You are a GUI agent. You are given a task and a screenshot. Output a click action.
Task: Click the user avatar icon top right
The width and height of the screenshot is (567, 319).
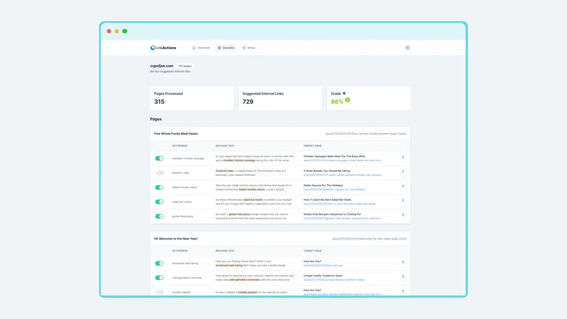(x=407, y=47)
